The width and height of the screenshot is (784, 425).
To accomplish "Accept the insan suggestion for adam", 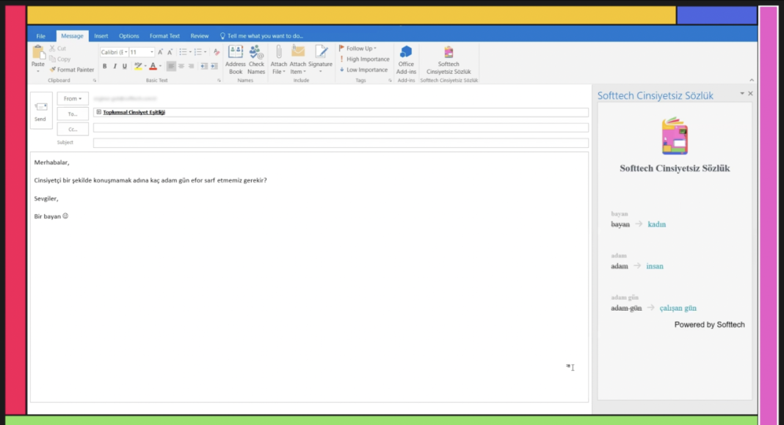I will [655, 267].
